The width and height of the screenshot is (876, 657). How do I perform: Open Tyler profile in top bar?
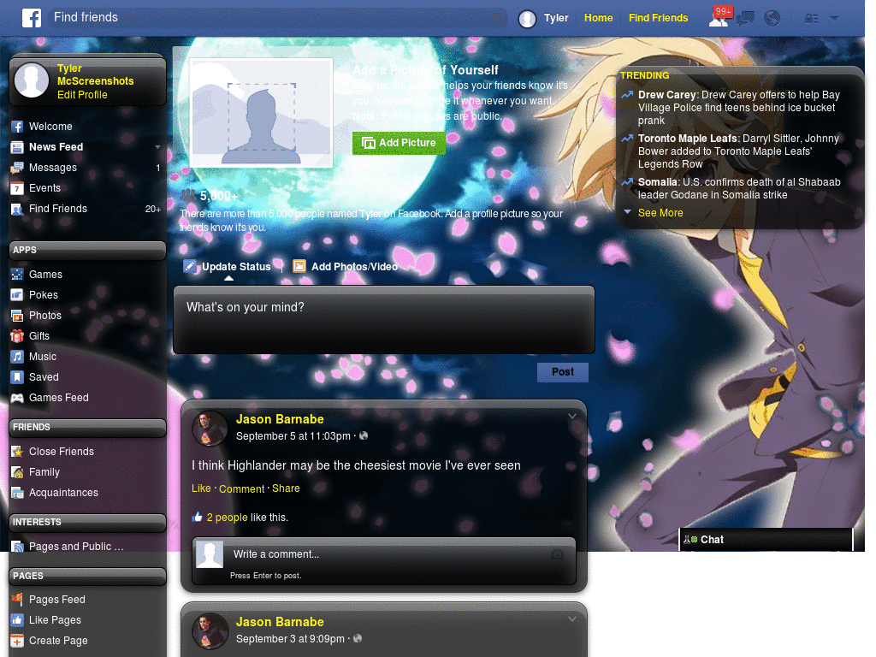tap(543, 19)
